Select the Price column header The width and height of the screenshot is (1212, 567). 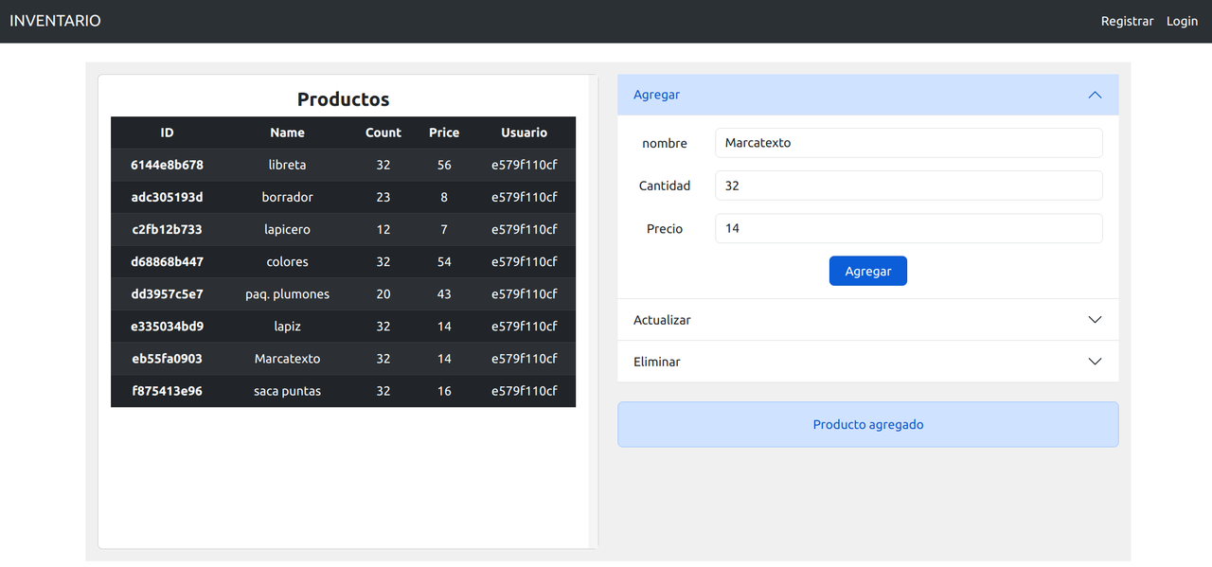(x=444, y=133)
